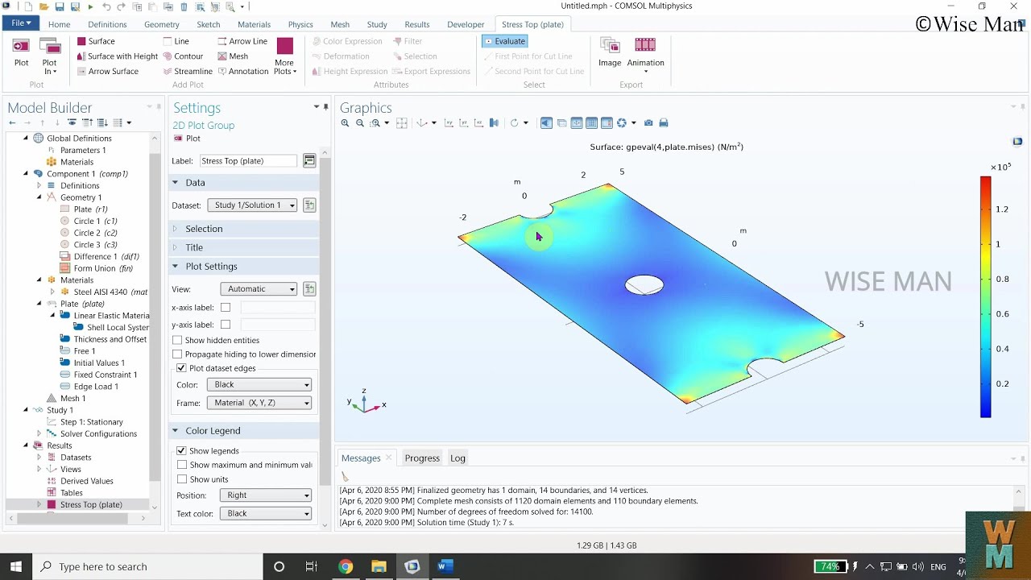Open the Results ribbon tab
This screenshot has height=580, width=1031.
point(417,24)
